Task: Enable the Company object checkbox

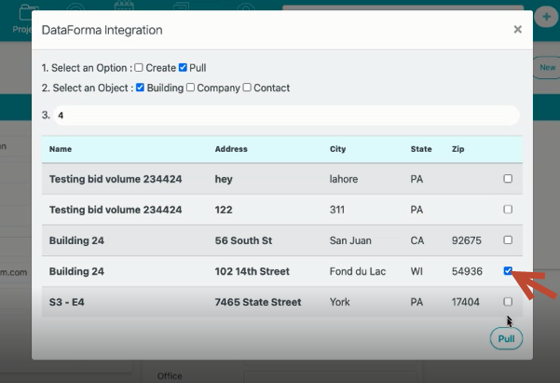Action: point(190,88)
